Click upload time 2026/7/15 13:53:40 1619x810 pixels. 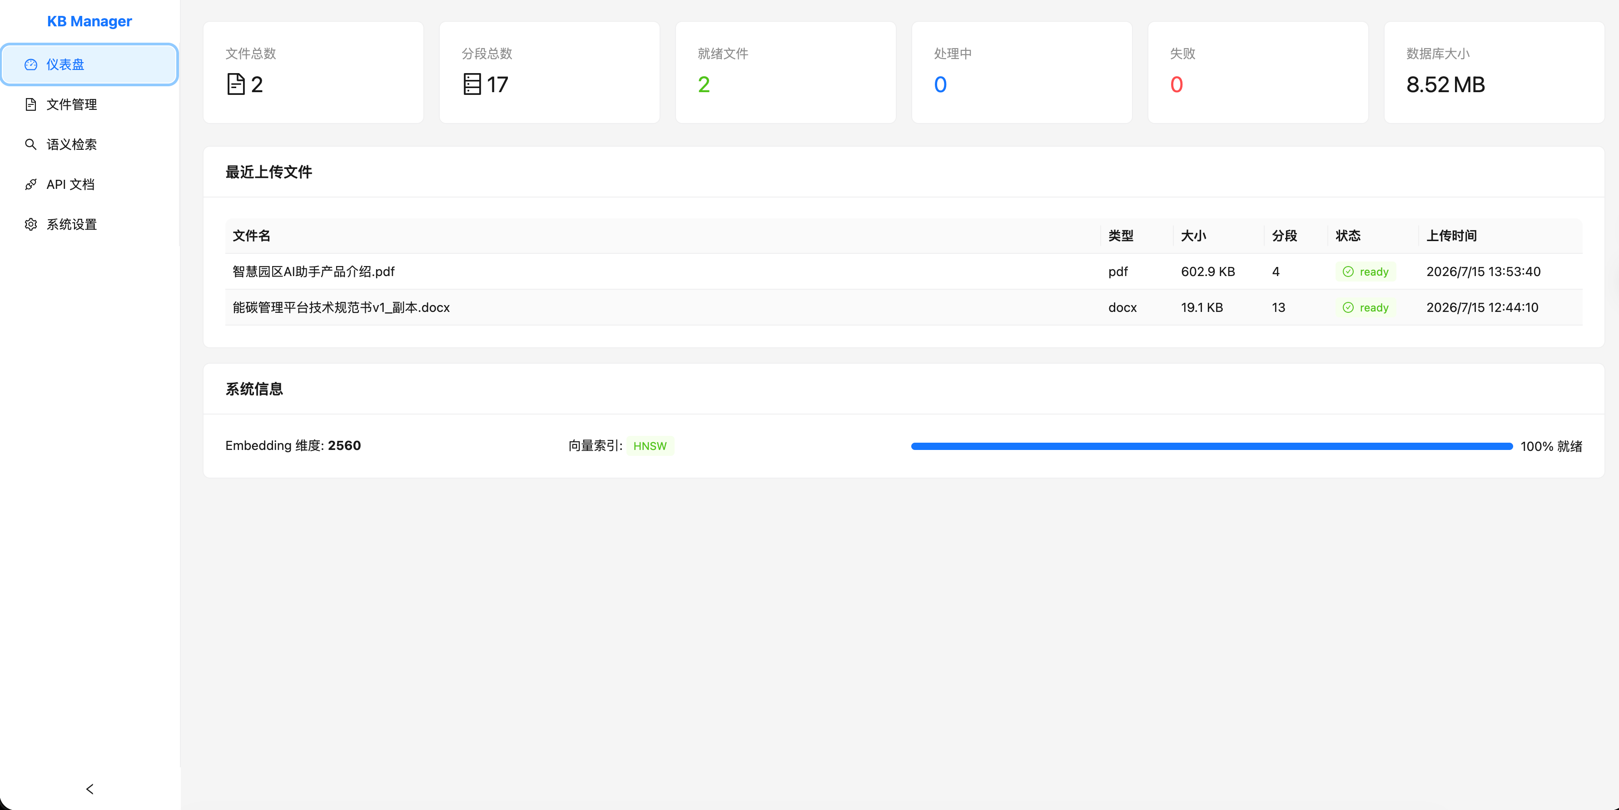click(x=1483, y=272)
